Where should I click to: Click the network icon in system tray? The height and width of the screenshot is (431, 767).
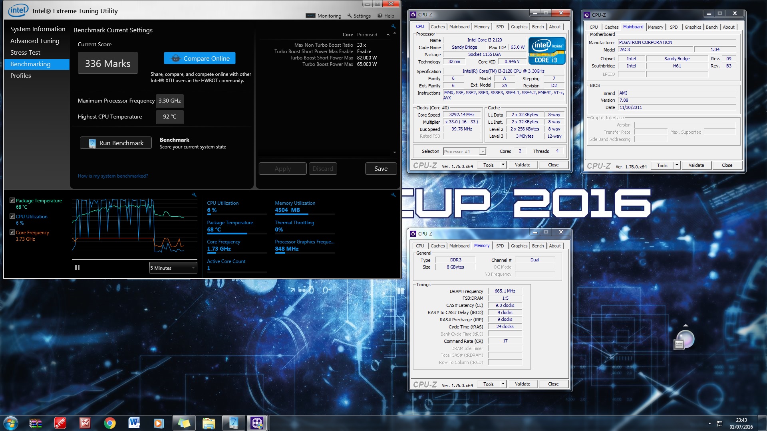click(x=719, y=423)
